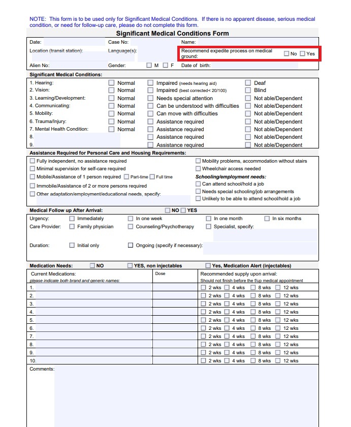Select 2 wks supply for medication 1

click(x=204, y=288)
